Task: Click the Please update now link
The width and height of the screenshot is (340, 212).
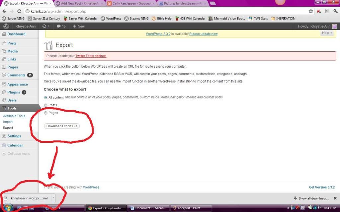Action: [204, 34]
